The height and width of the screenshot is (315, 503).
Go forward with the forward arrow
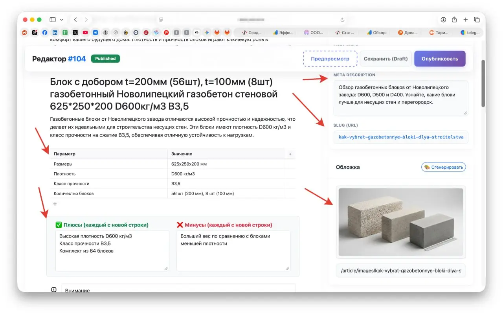pos(86,20)
